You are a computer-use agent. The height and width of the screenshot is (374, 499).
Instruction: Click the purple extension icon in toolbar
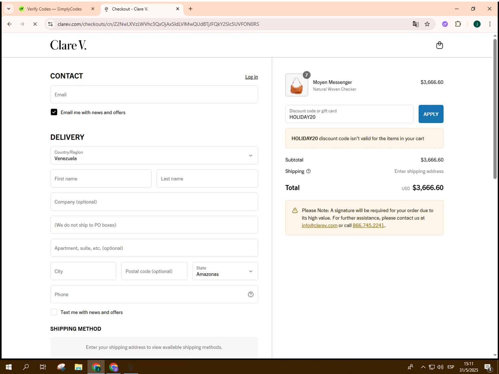(445, 24)
